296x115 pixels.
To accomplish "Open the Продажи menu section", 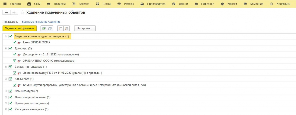I will click(60, 4).
